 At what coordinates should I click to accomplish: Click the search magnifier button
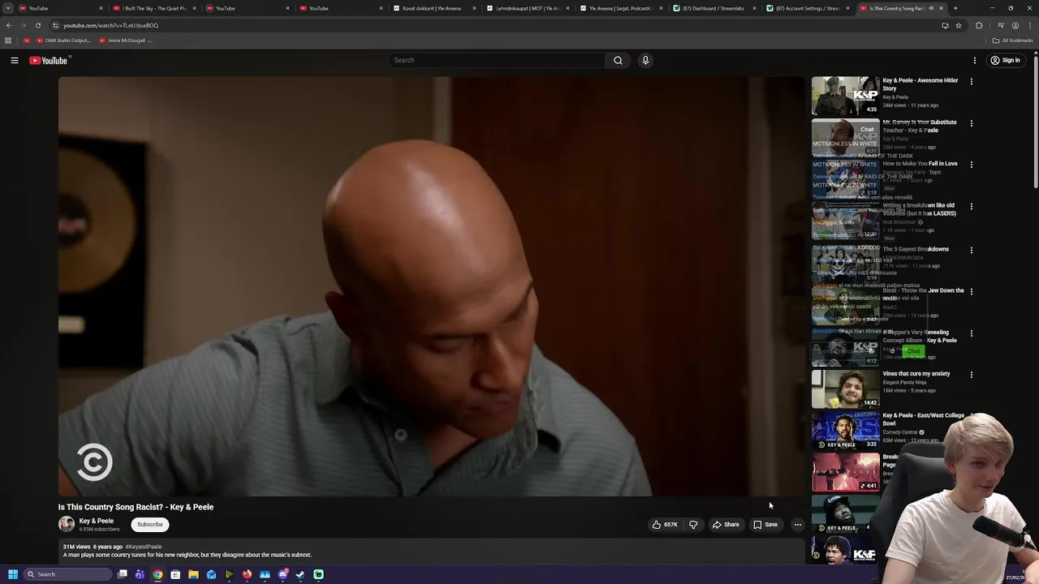point(618,60)
